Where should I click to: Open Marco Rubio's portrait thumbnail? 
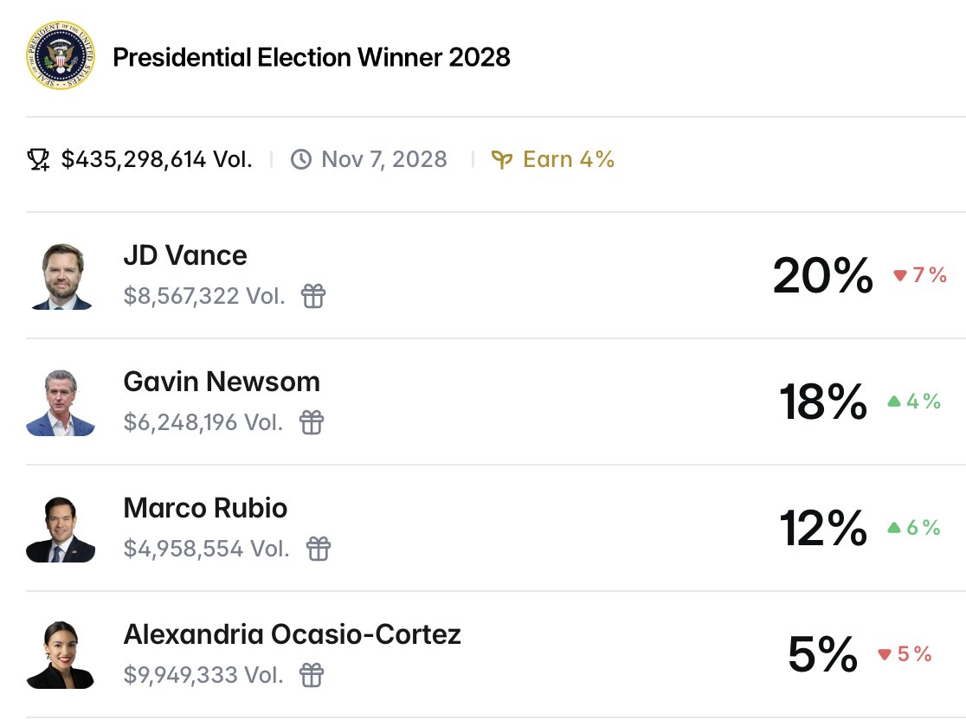pyautogui.click(x=61, y=529)
